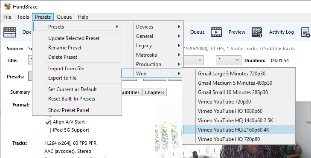Screen dimensions: 311x158
Task: Click the Open Source clapperboard icon
Action: click(x=10, y=32)
